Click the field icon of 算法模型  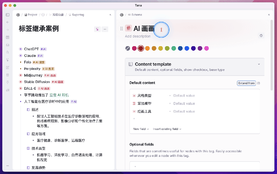[134, 104]
